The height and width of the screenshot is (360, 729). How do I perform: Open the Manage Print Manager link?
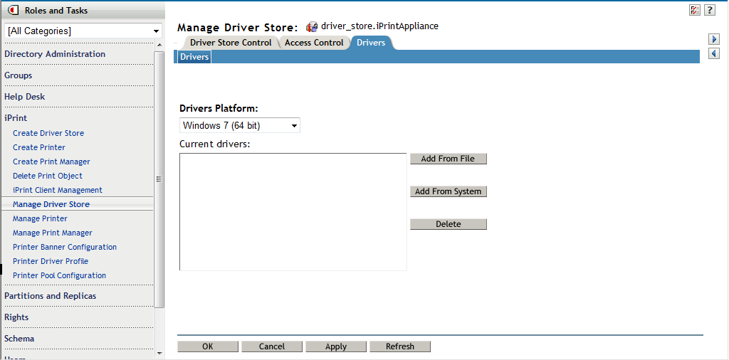click(53, 233)
